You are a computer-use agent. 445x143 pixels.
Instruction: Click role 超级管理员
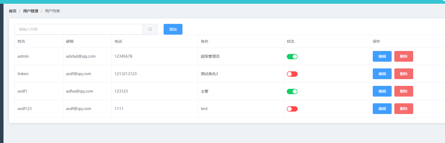(x=210, y=56)
